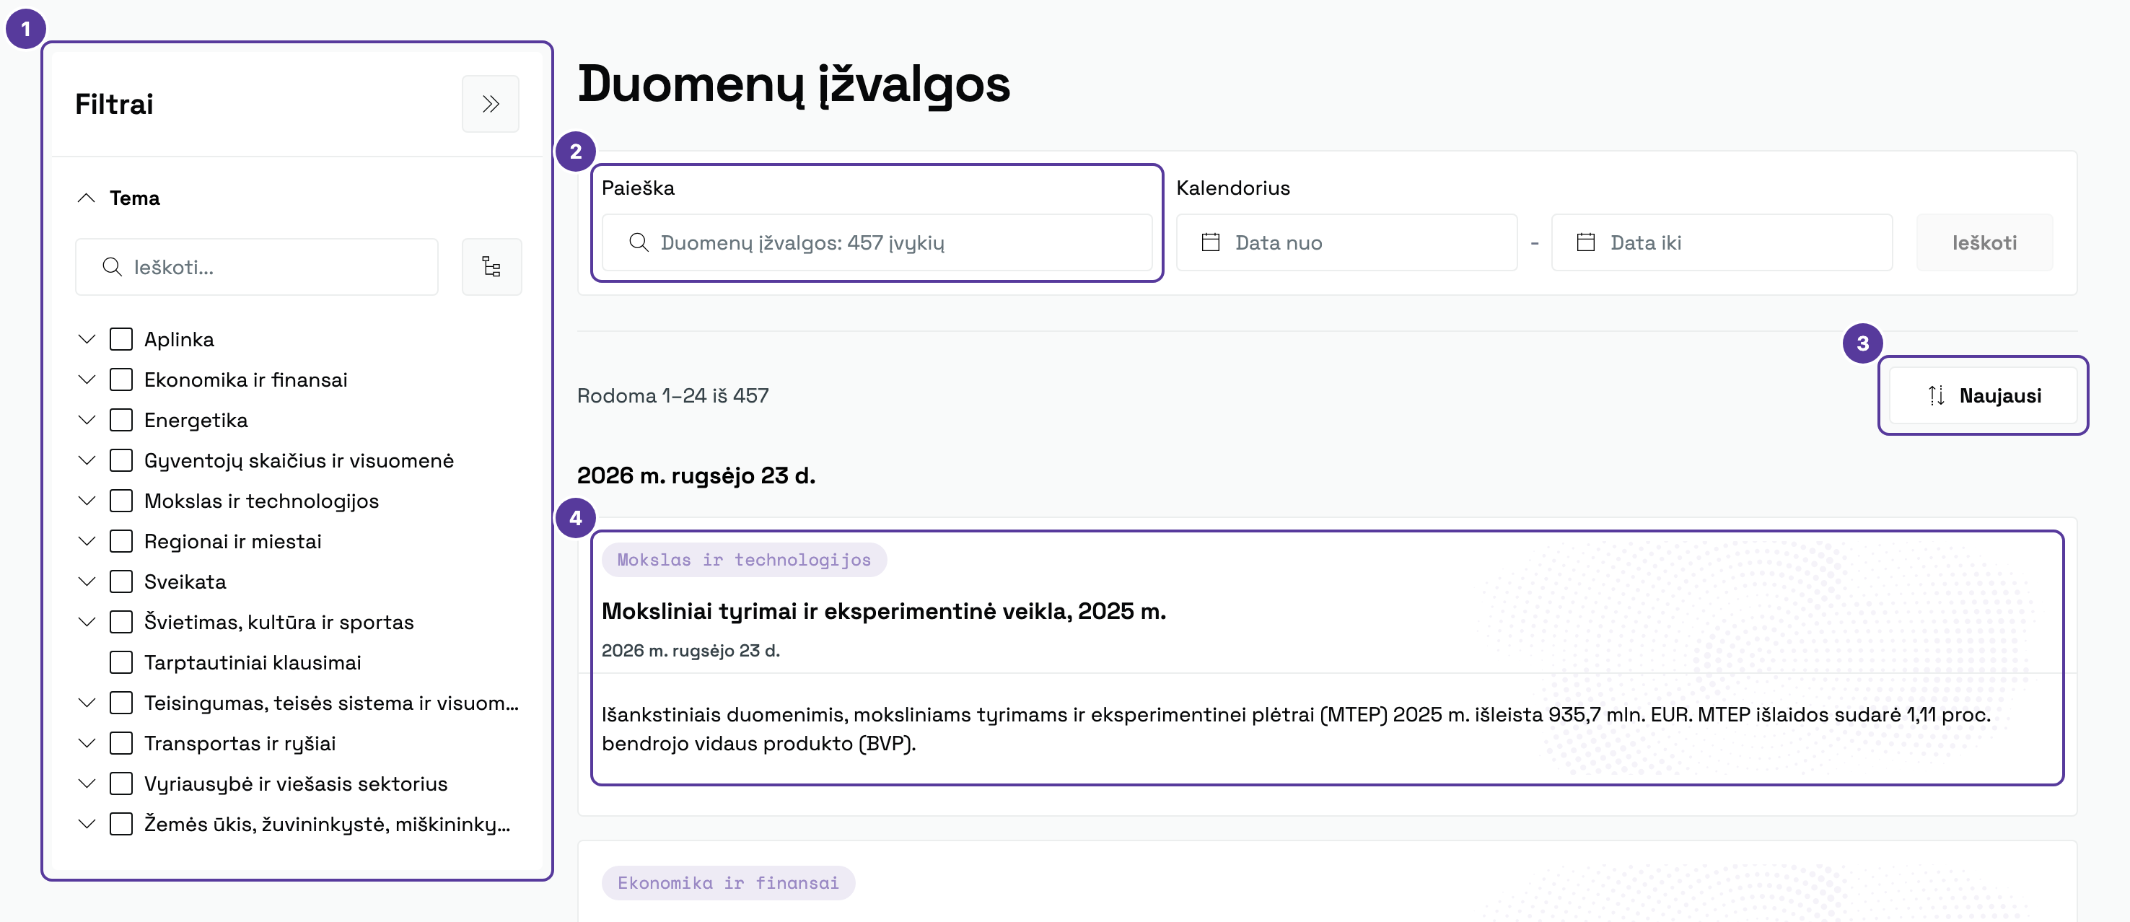Check the Švietimas, kultūra ir sportas checkbox
Screen dimensions: 2130x922
[x=121, y=622]
